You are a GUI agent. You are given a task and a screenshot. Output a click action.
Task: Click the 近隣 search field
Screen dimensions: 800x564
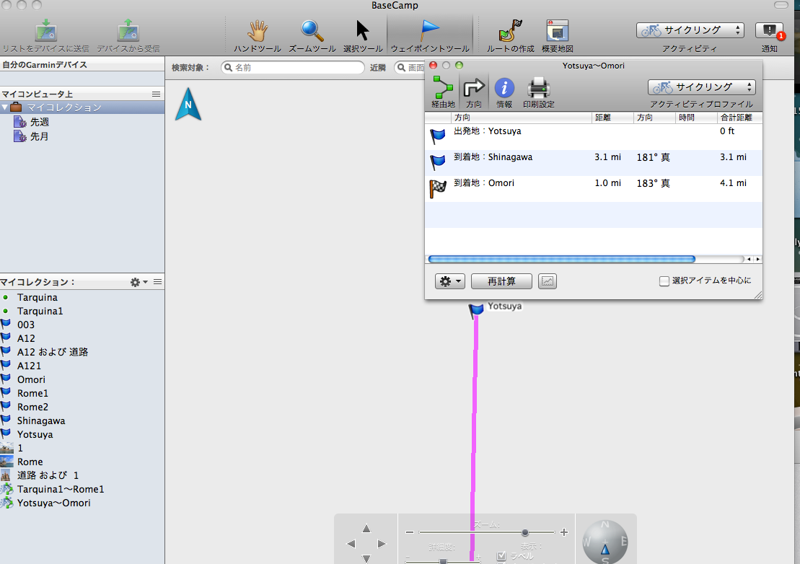409,67
